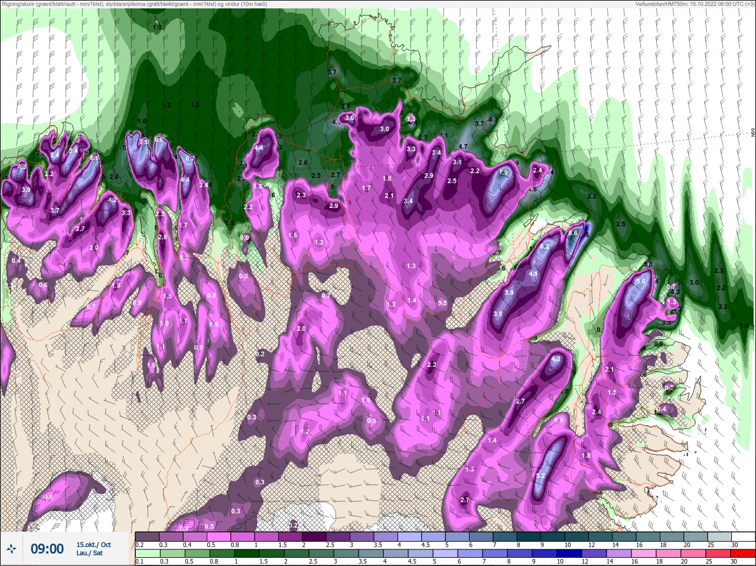Click the weekday label 'Lau./ Sat'

tap(89, 553)
